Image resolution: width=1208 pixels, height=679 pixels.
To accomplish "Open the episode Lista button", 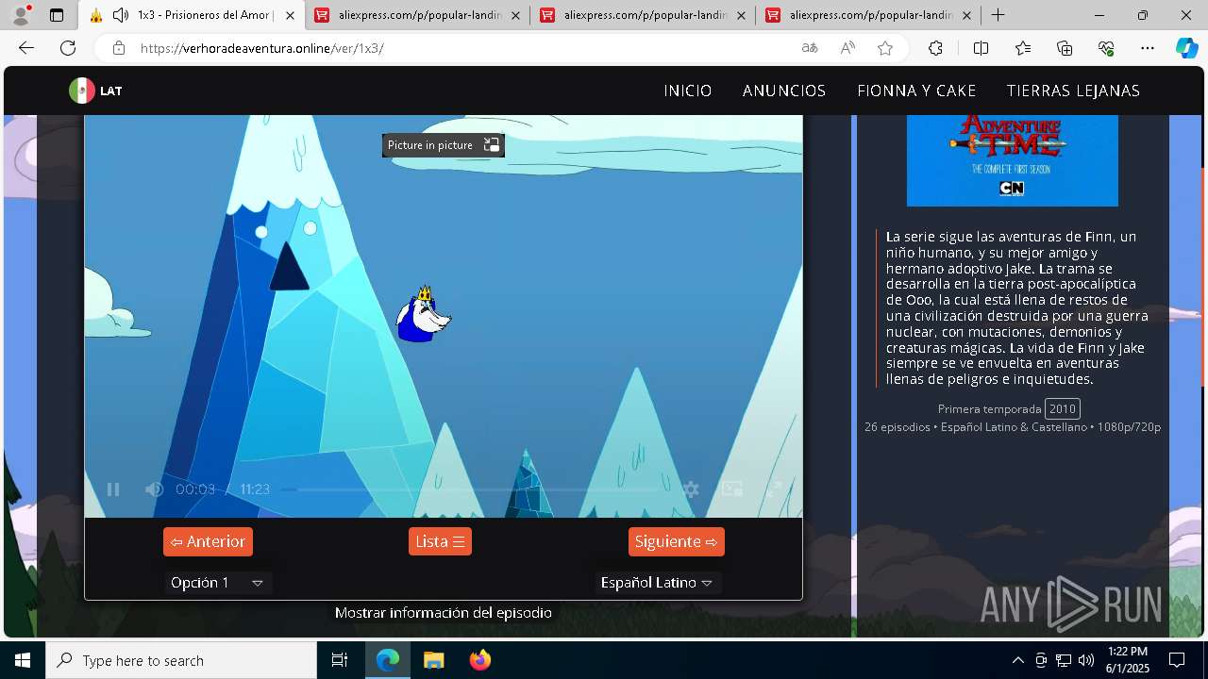I will click(440, 541).
